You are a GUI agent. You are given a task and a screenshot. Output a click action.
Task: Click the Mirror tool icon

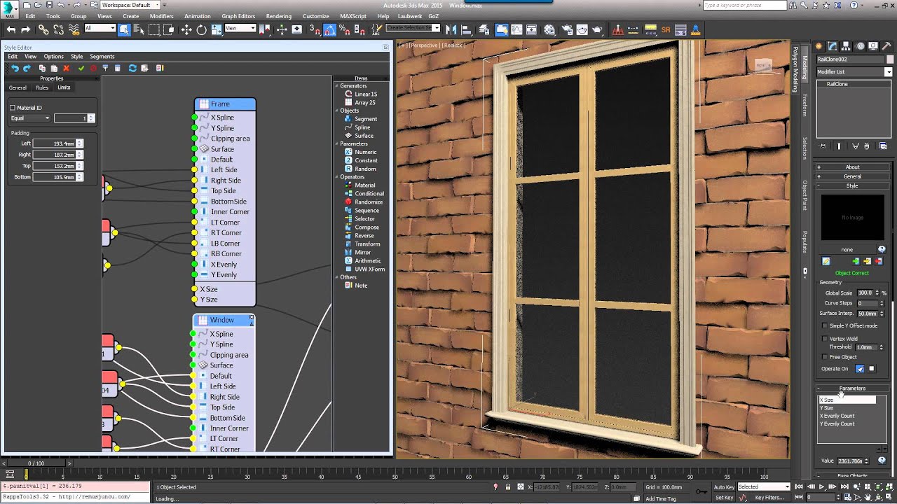pyautogui.click(x=452, y=29)
